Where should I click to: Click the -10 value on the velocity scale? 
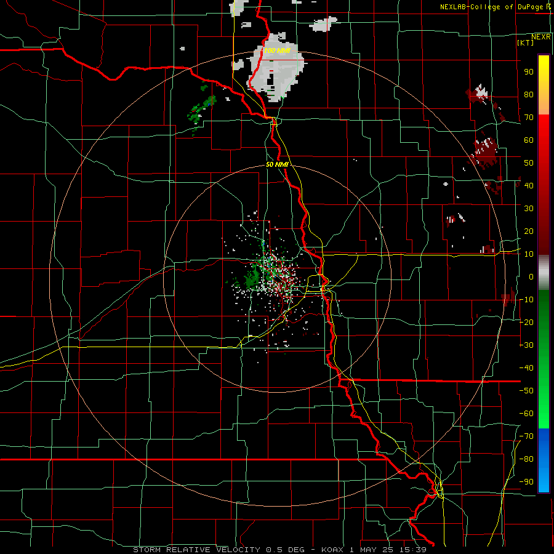coord(526,300)
